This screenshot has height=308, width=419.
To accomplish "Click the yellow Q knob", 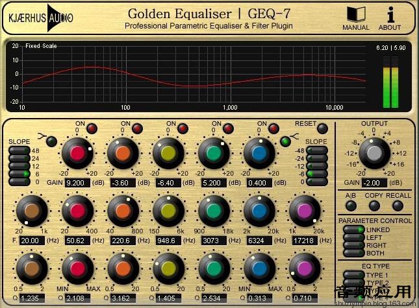I will point(168,268).
